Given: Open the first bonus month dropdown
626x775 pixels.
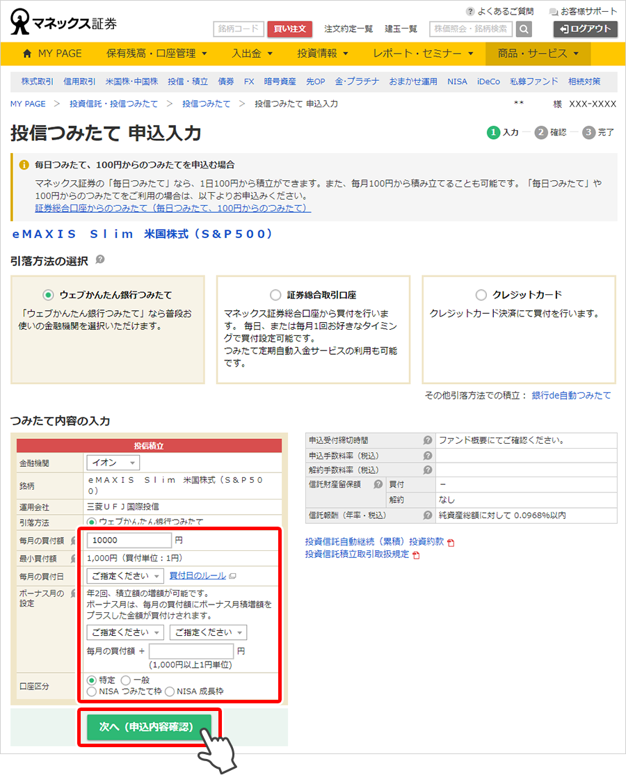Looking at the screenshot, I should point(125,632).
